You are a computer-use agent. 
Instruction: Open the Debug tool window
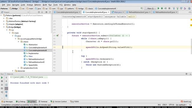(x=21, y=101)
